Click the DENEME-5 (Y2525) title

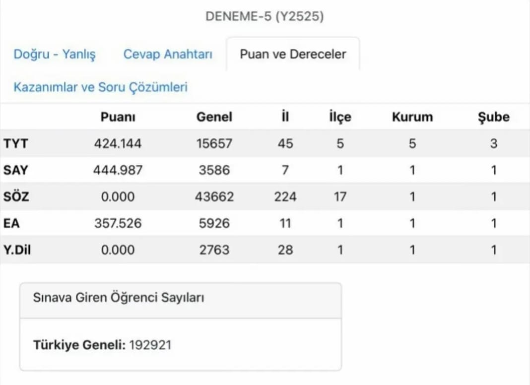click(265, 17)
